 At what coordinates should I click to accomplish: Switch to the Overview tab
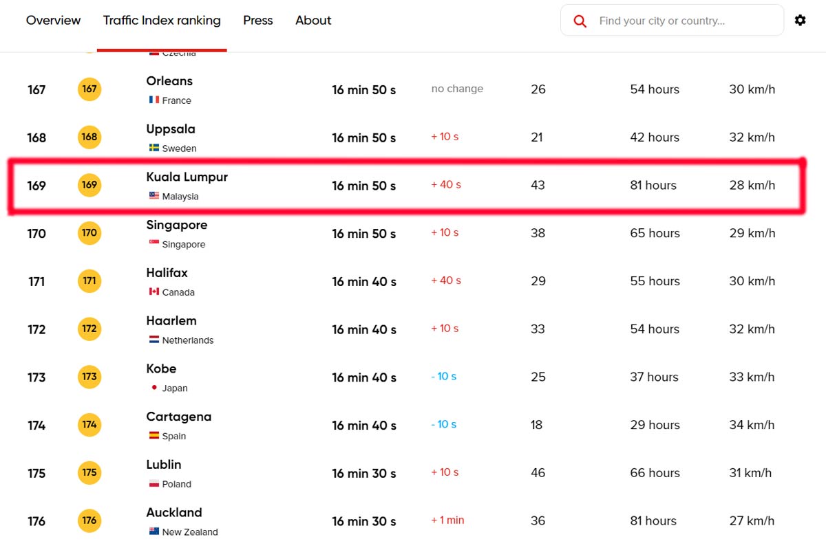(x=53, y=21)
